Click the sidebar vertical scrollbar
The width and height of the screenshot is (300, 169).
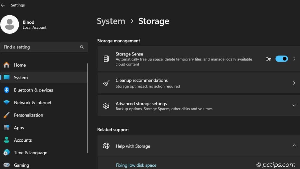point(87,108)
